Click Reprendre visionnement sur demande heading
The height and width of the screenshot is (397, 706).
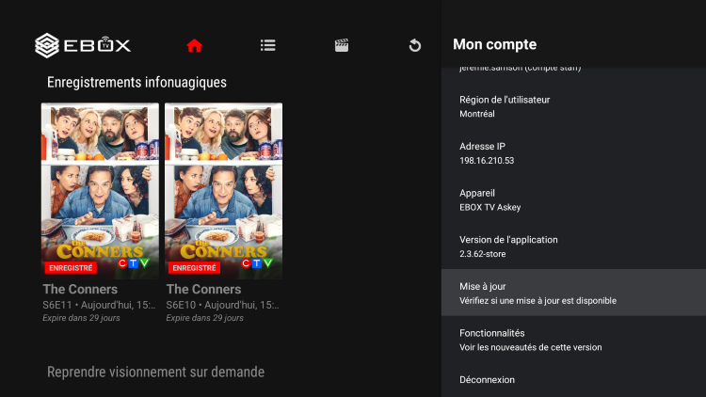[155, 373]
